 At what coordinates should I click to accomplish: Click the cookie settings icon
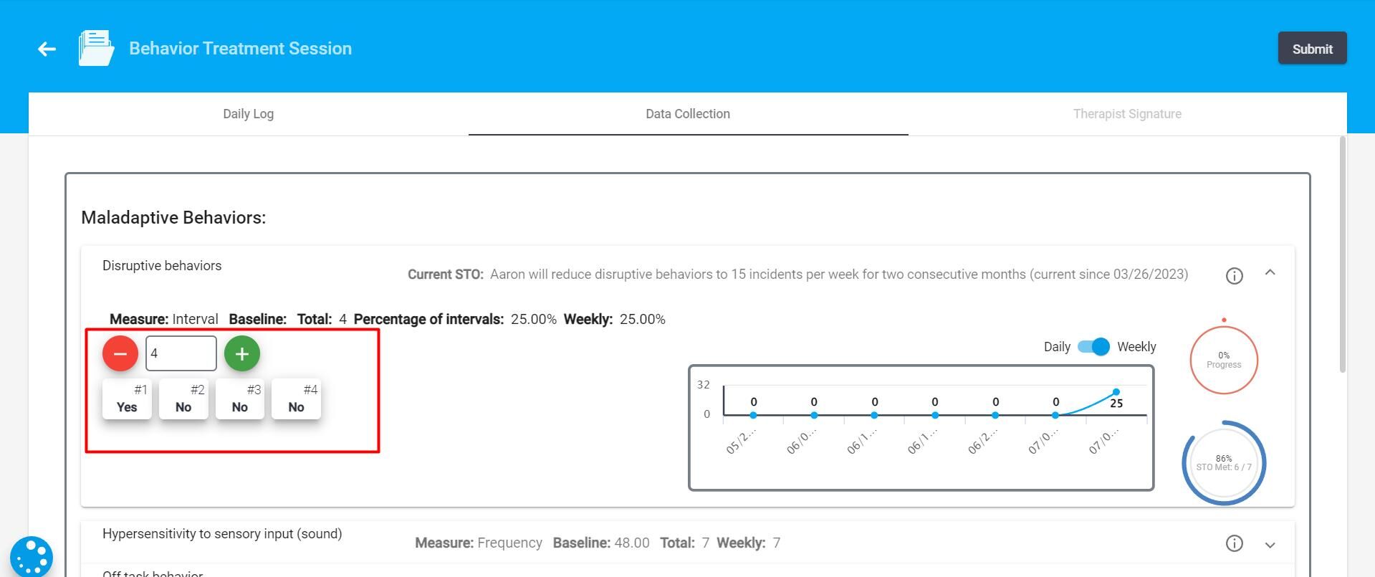point(32,557)
